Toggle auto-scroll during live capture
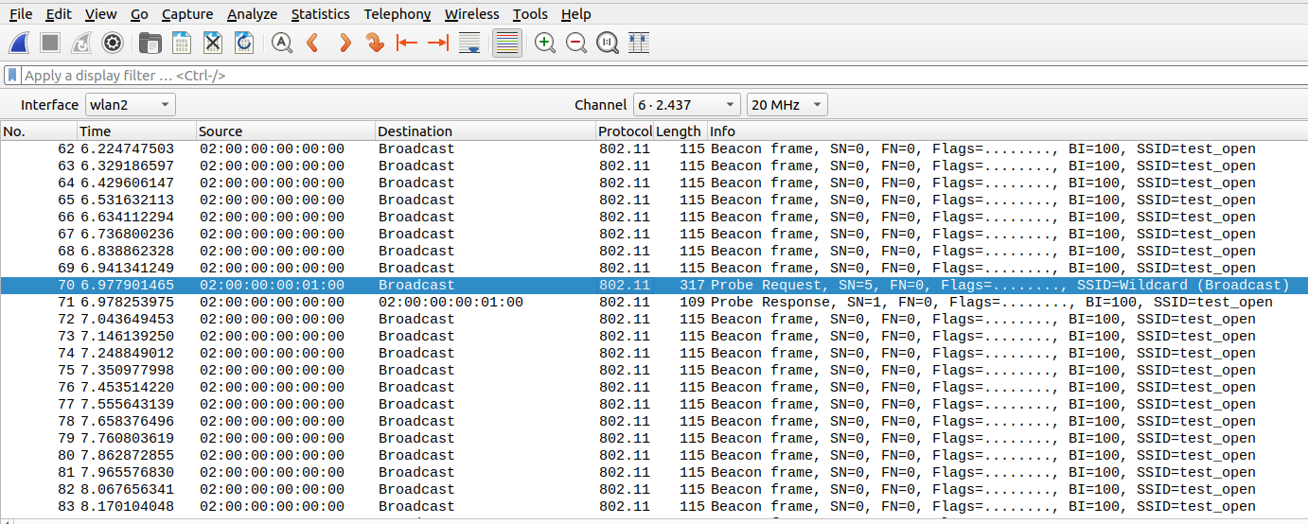 click(468, 43)
